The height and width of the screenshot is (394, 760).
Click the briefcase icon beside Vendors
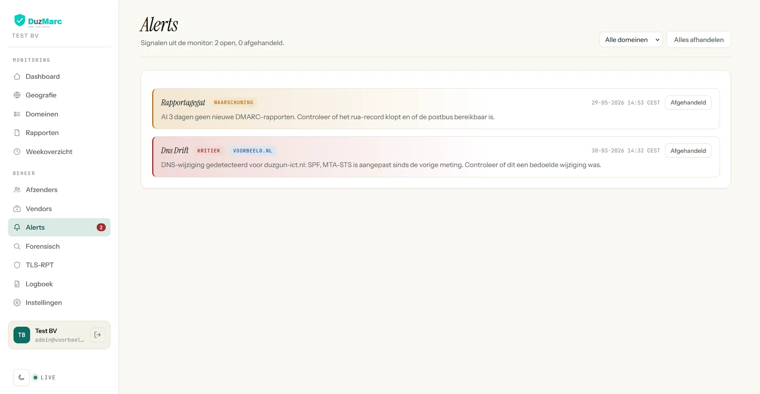[17, 209]
